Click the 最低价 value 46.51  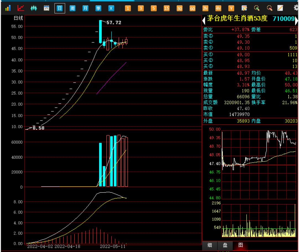pyautogui.click(x=291, y=91)
